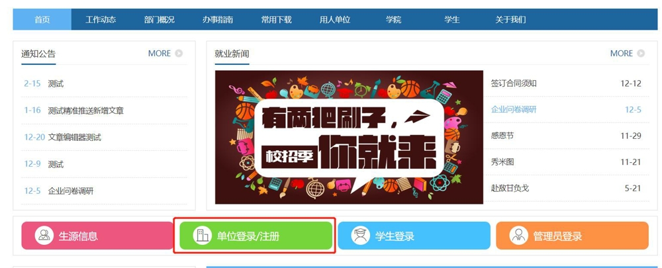
Task: Go to 办事指南 in navigation bar
Action: (217, 19)
